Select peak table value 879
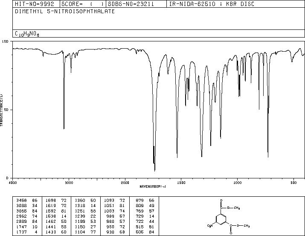The width and height of the screenshot is (305, 236). tap(139, 200)
